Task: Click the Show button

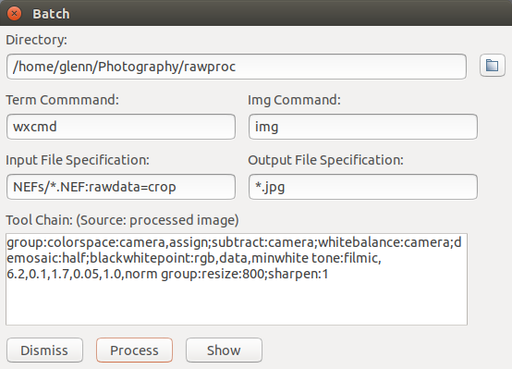Action: (x=224, y=351)
